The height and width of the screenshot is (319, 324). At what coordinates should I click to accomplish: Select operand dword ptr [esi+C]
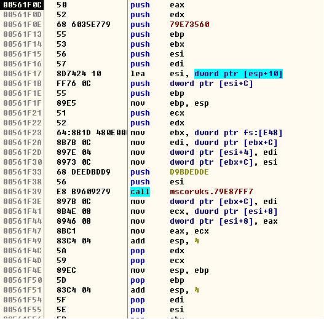[x=211, y=84]
